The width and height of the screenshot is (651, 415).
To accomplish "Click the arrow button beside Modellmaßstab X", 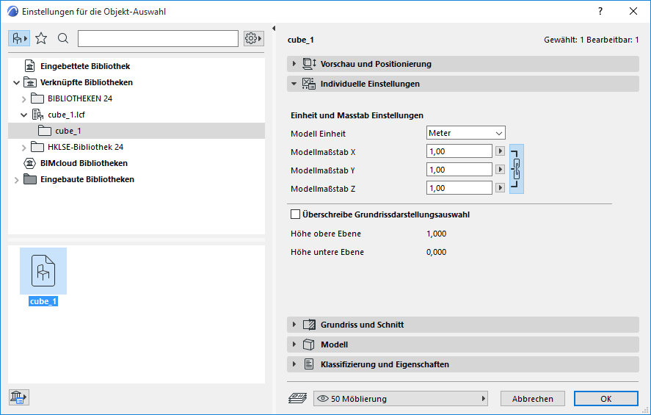I will (x=501, y=151).
